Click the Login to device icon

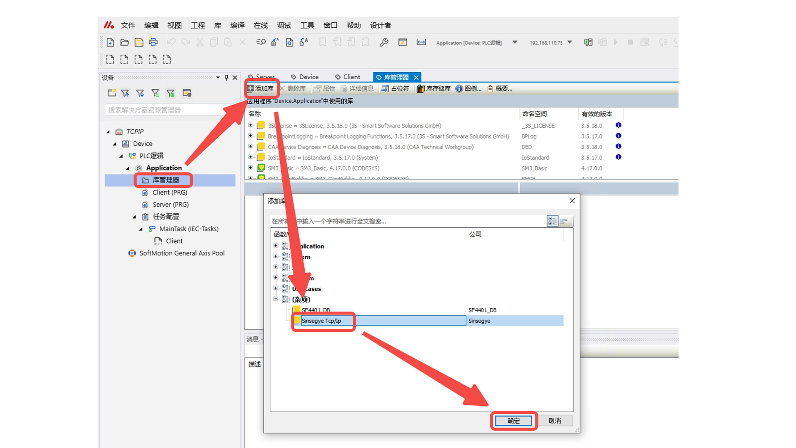[x=587, y=42]
